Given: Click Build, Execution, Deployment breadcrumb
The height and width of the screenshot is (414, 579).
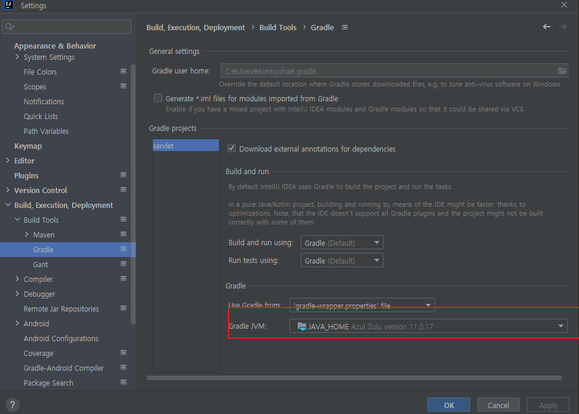Looking at the screenshot, I should 195,27.
